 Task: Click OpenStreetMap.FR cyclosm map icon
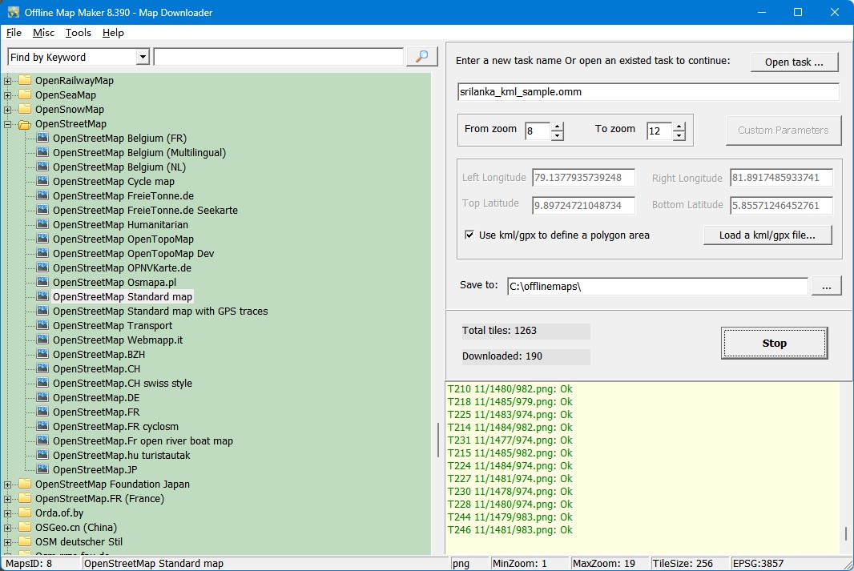(x=42, y=426)
